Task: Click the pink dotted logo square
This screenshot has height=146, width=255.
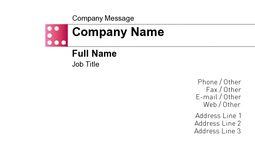Action: click(x=57, y=35)
